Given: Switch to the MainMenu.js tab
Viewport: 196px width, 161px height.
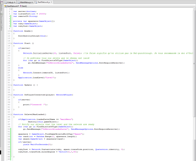Looking at the screenshot, I should coord(25,2).
